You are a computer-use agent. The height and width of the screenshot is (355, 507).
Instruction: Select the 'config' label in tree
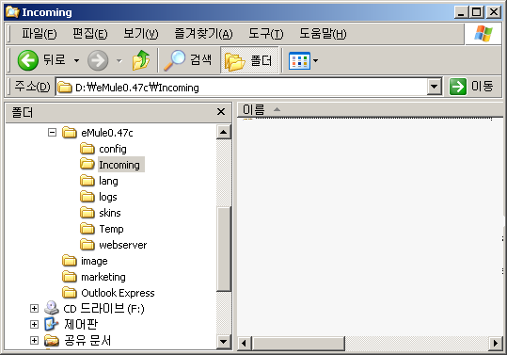[x=113, y=149]
